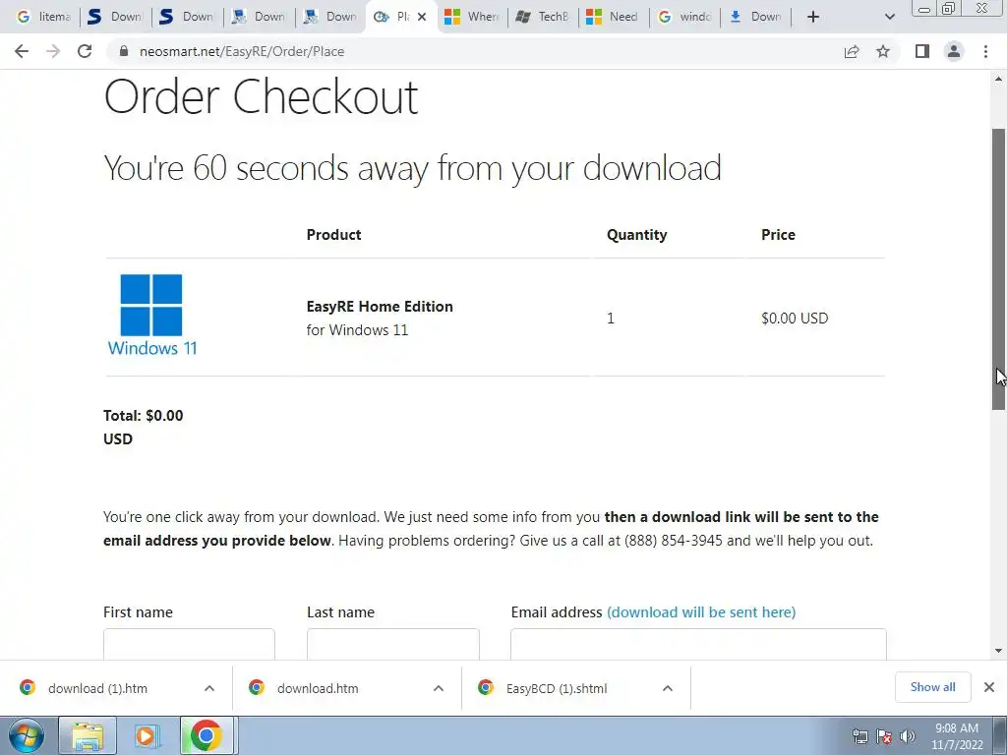Open Windows Explorer from taskbar
Viewport: 1007px width, 755px height.
click(x=88, y=735)
